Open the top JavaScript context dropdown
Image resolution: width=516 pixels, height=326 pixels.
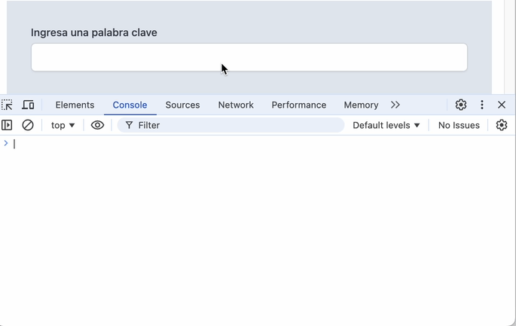click(63, 125)
